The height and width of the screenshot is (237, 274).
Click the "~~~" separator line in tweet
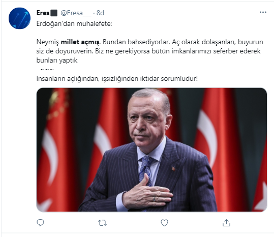pos(47,70)
